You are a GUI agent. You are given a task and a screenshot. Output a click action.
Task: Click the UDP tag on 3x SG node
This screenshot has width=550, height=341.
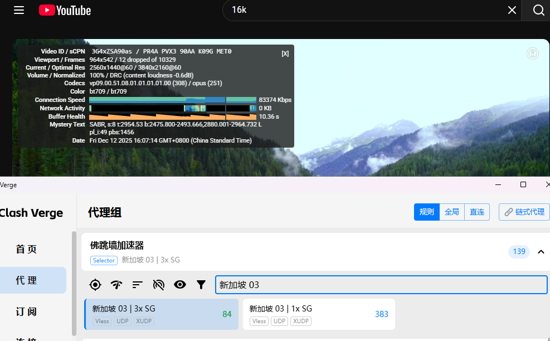coord(123,321)
